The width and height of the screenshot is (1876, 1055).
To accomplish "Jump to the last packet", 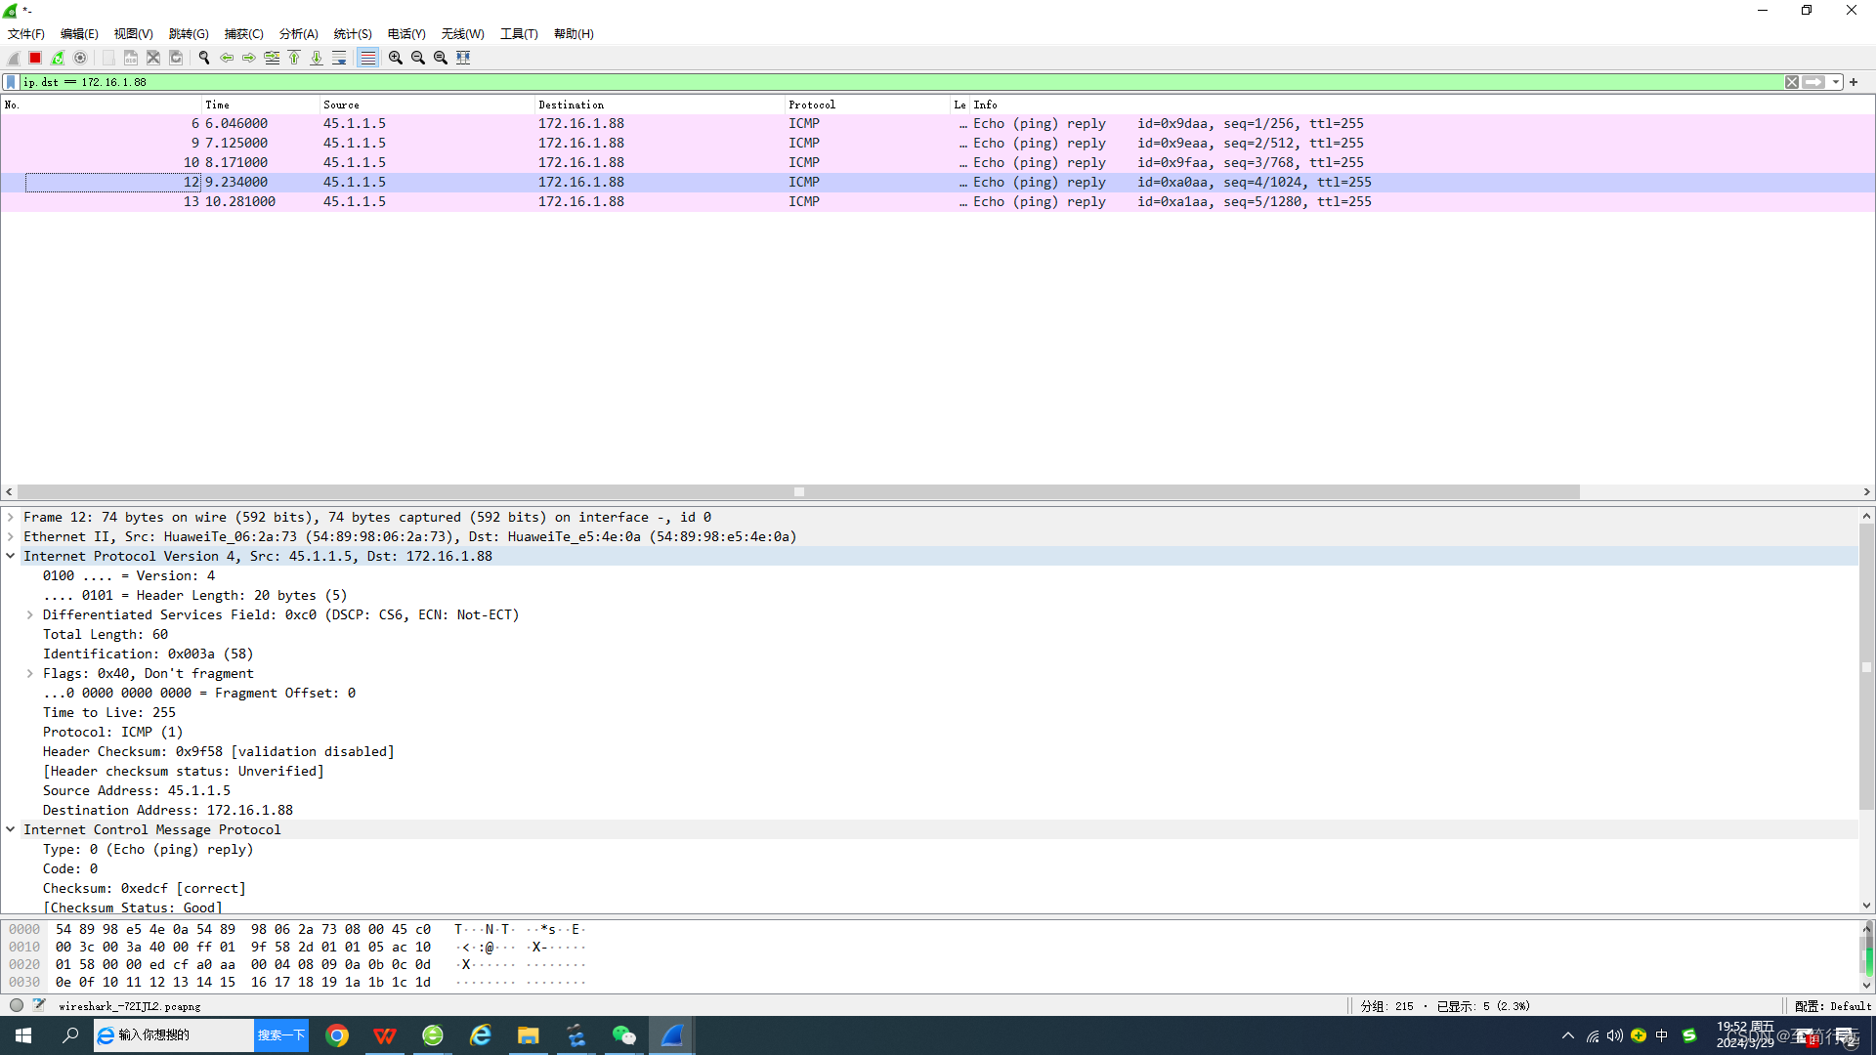I will pos(317,58).
